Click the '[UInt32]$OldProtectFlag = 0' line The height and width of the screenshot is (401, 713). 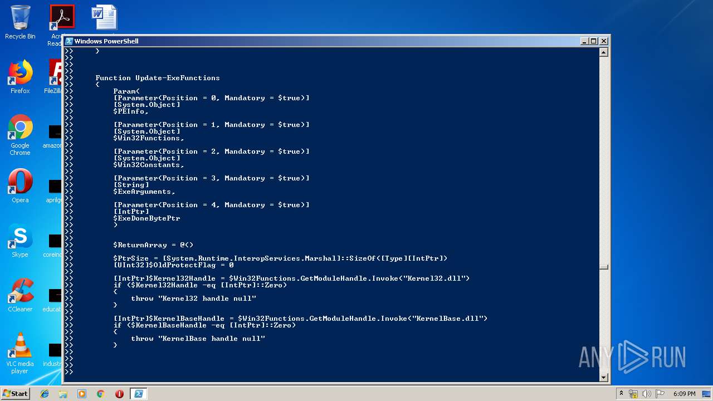pos(173,265)
